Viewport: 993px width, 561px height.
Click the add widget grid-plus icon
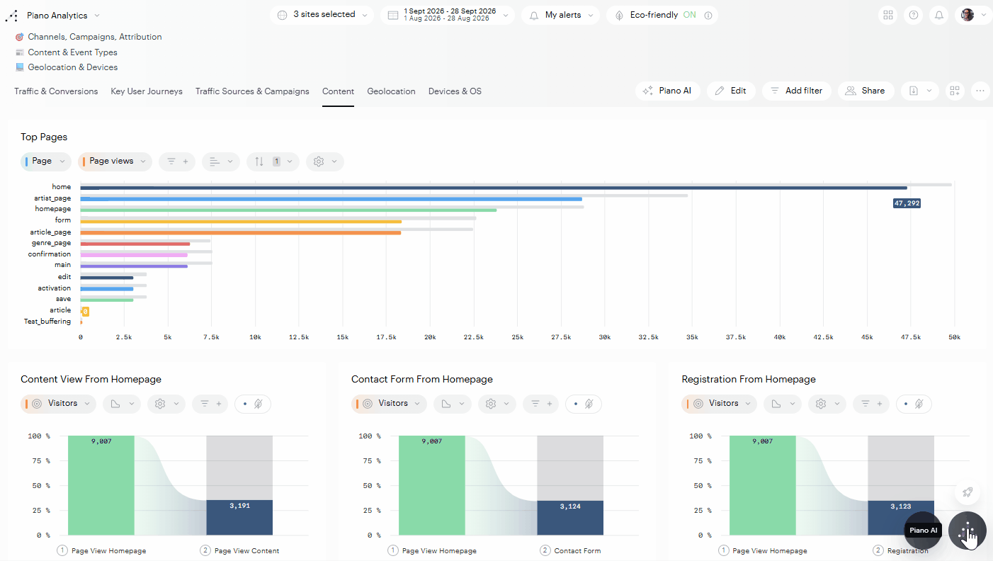tap(955, 91)
